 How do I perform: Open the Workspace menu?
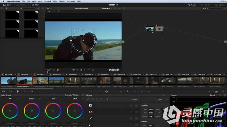(71, 1)
